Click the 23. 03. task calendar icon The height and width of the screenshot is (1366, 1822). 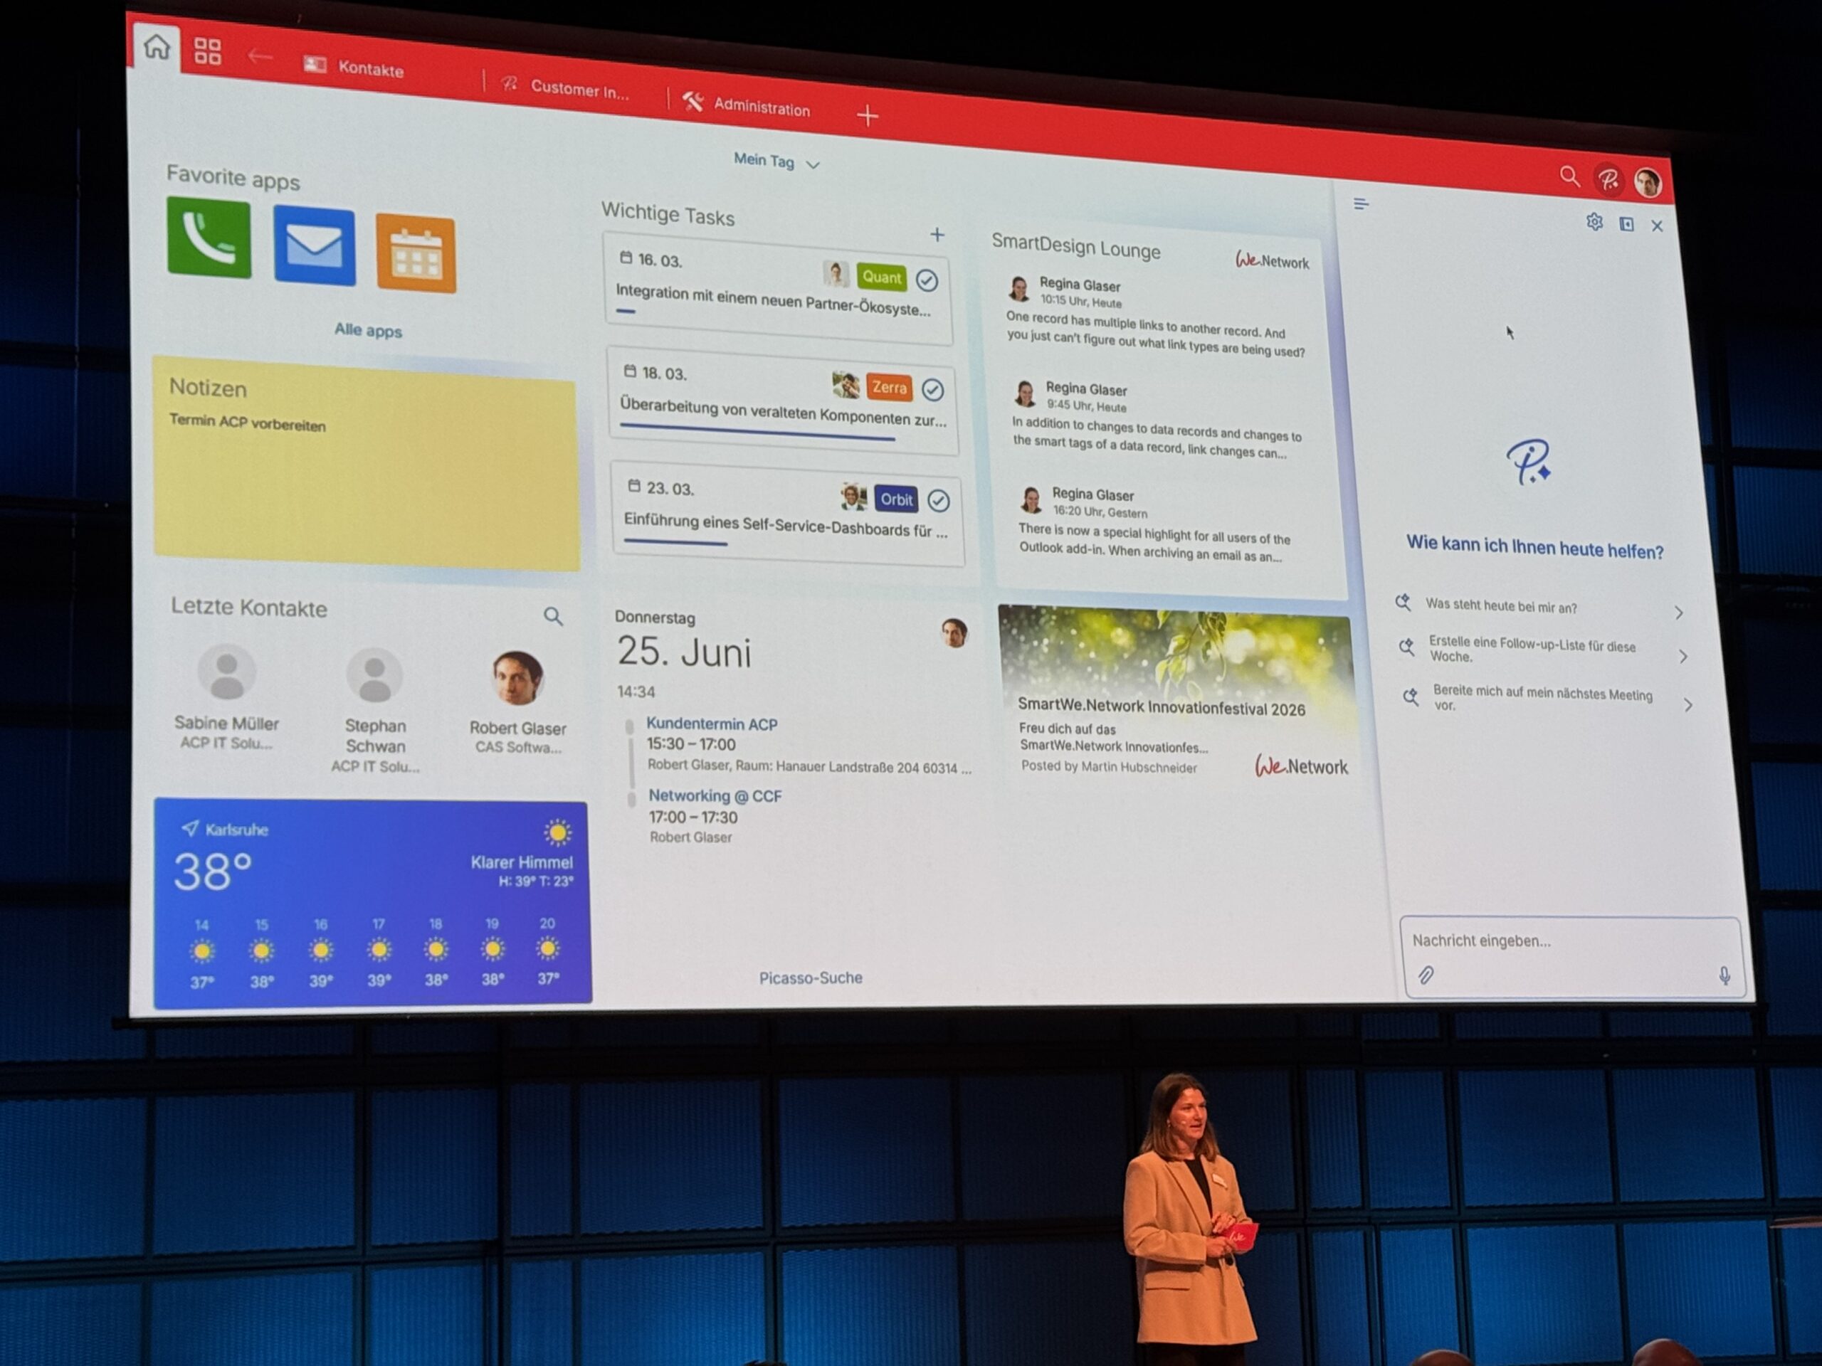(634, 486)
